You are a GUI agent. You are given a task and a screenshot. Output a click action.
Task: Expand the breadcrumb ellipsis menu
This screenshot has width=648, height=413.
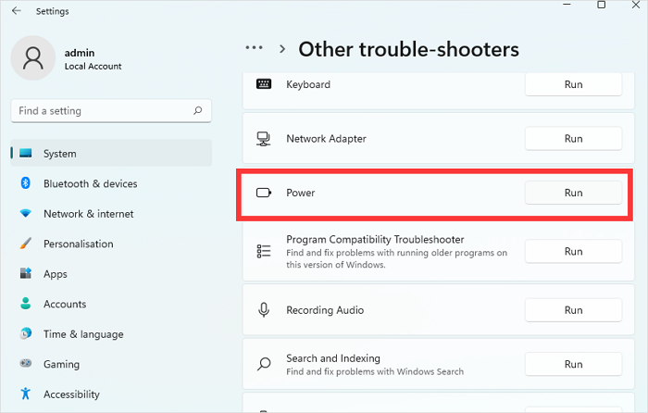click(255, 48)
